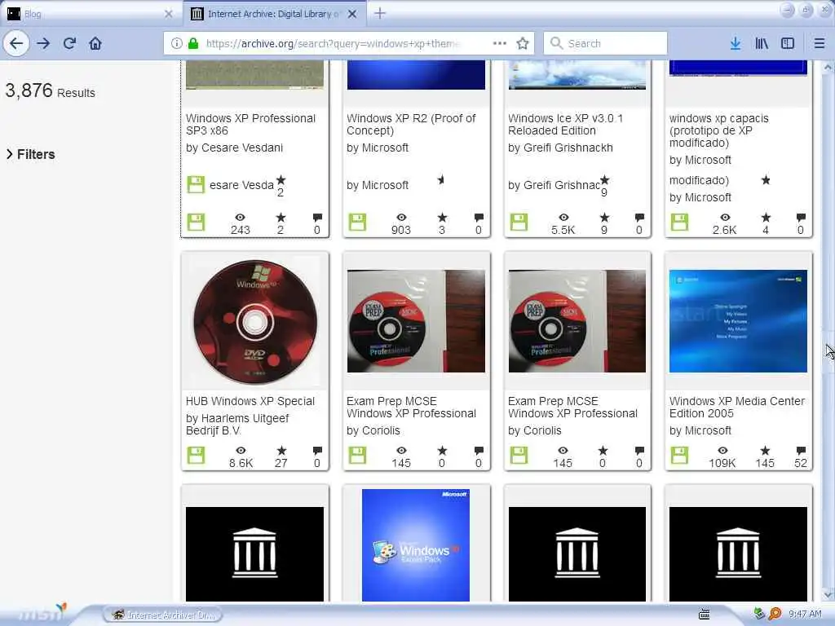The image size is (835, 626).
Task: Click 'by Greifi Grishnackh' creator text
Action: tap(560, 148)
